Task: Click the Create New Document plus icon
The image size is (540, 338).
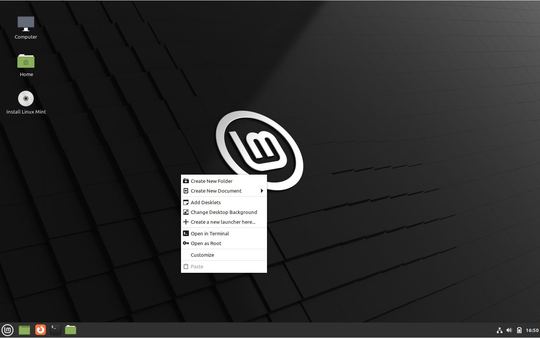Action: click(x=186, y=191)
